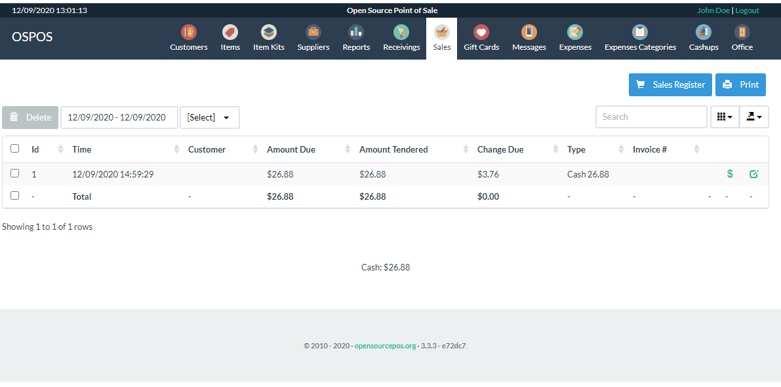Open the column visibility dropdown
This screenshot has height=387, width=781.
coord(724,117)
